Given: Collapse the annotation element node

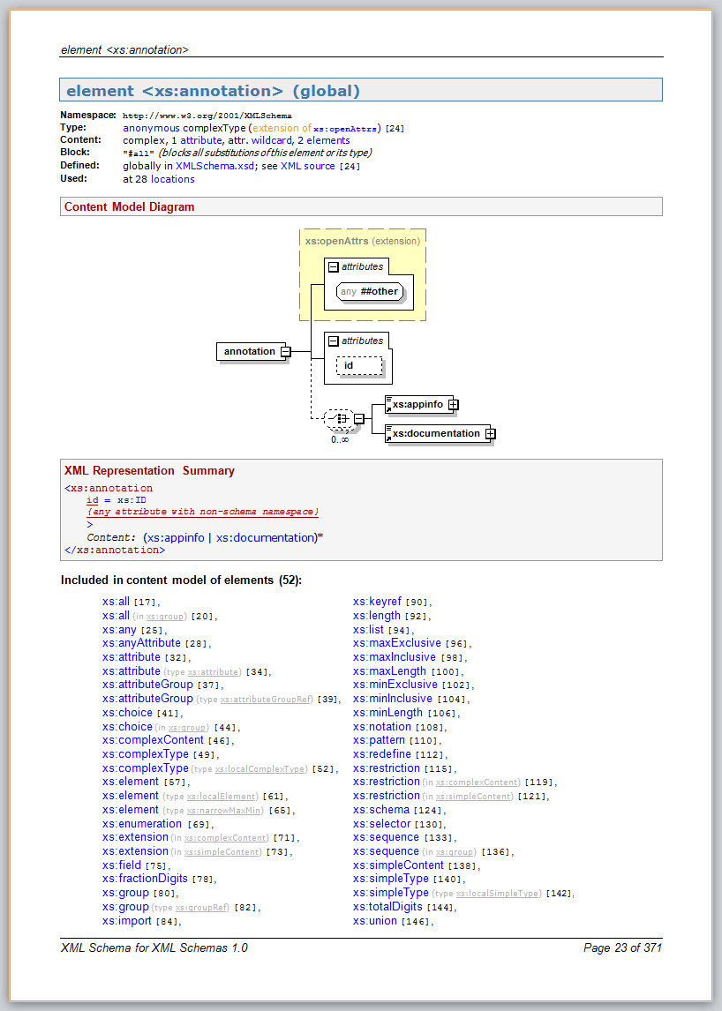Looking at the screenshot, I should click(x=285, y=351).
